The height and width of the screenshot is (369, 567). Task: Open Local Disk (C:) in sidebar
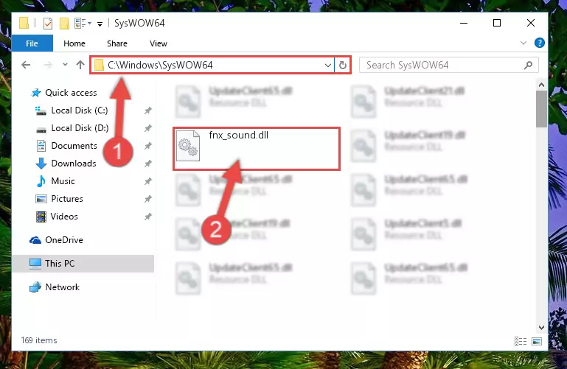coord(80,110)
